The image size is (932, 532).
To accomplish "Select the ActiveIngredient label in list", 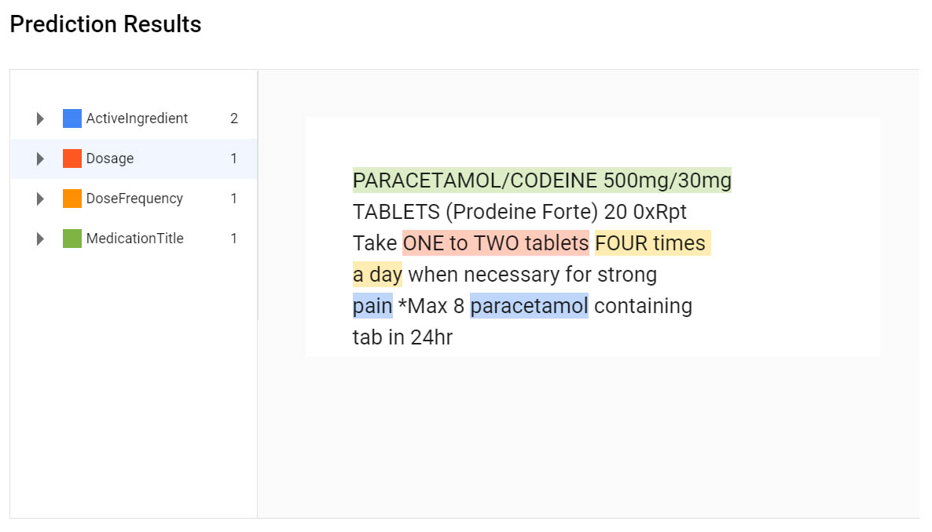I will click(x=137, y=119).
